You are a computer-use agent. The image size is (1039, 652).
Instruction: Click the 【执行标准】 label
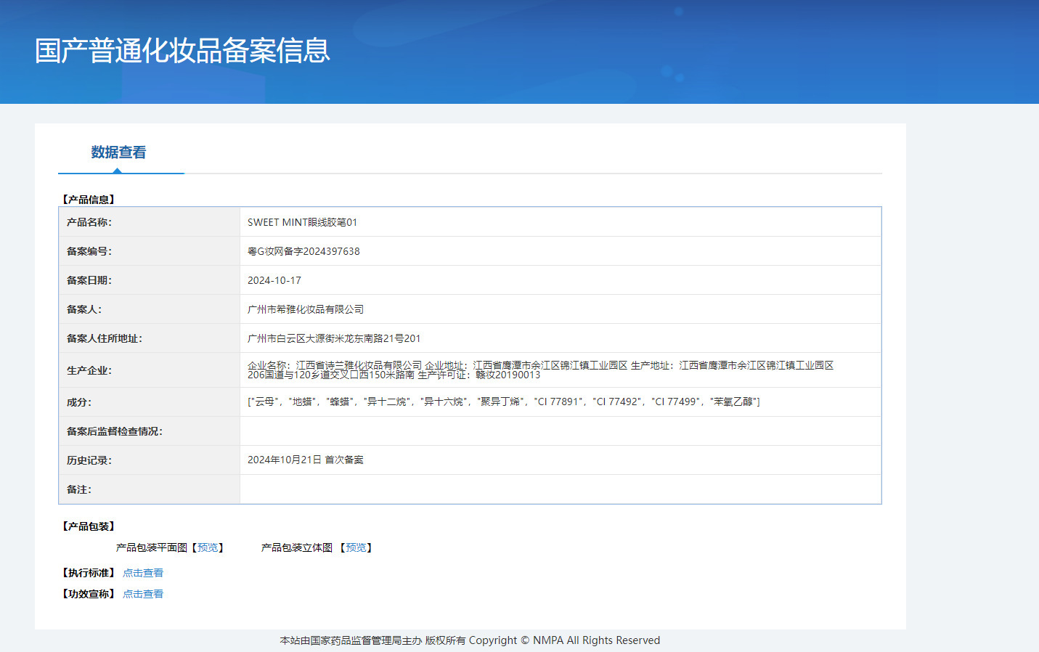pyautogui.click(x=89, y=573)
